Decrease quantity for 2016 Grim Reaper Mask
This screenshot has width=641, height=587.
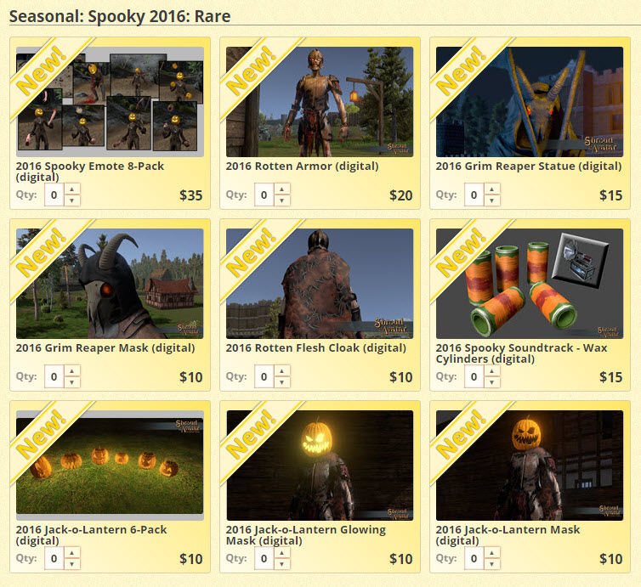72,382
